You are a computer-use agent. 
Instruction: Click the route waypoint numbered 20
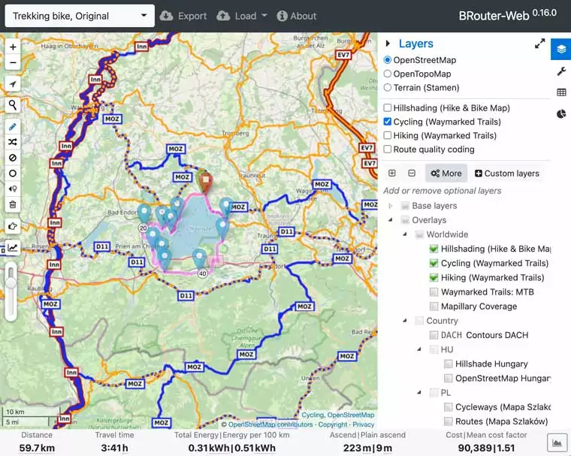pyautogui.click(x=143, y=228)
